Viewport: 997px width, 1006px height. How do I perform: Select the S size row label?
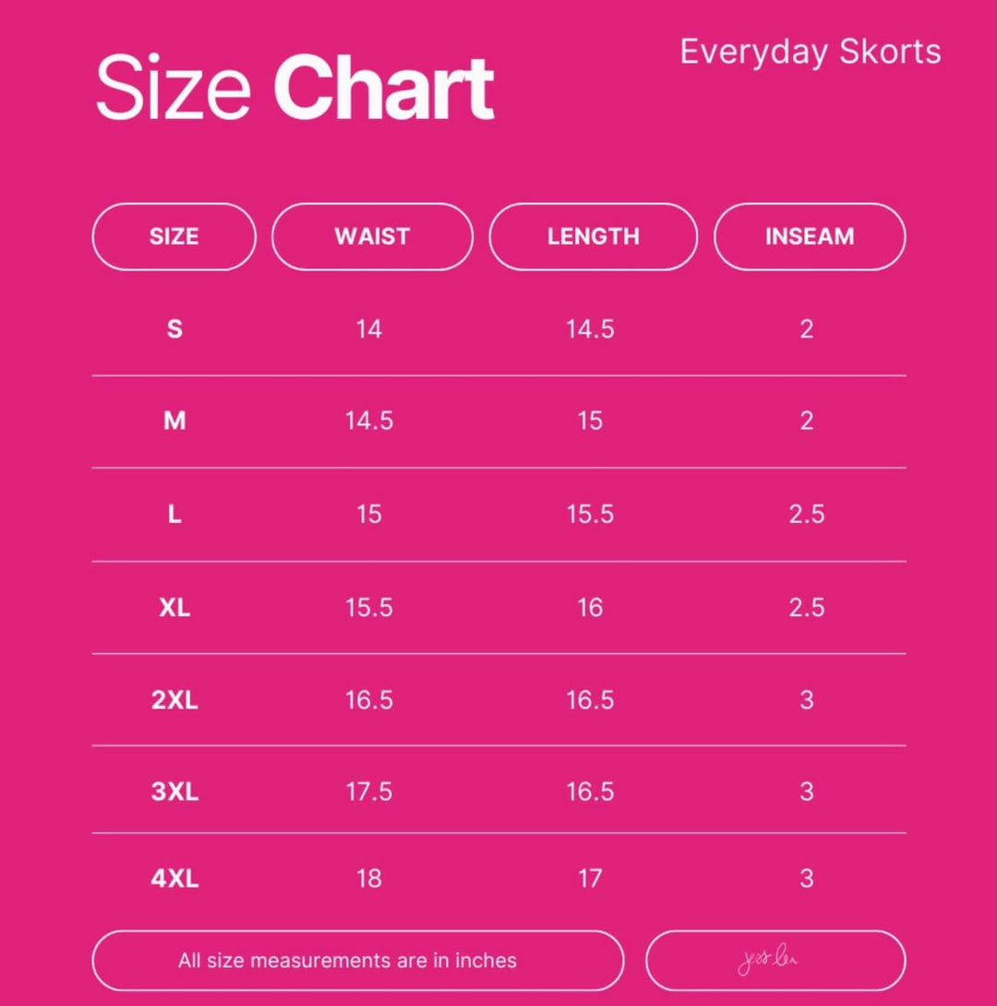pyautogui.click(x=174, y=329)
